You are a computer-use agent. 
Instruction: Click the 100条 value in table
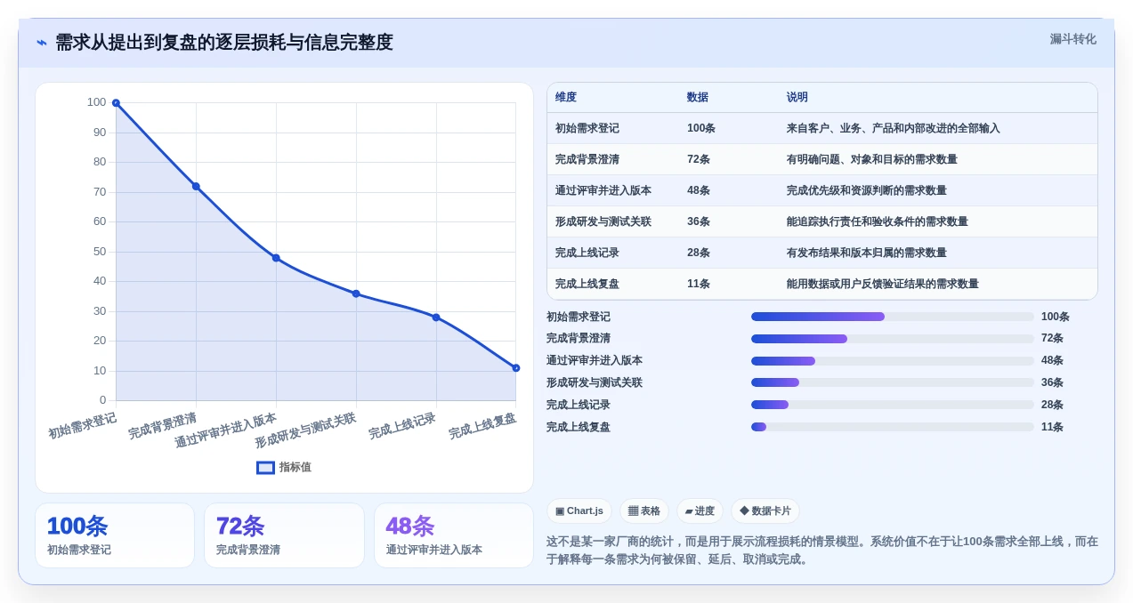(x=701, y=129)
